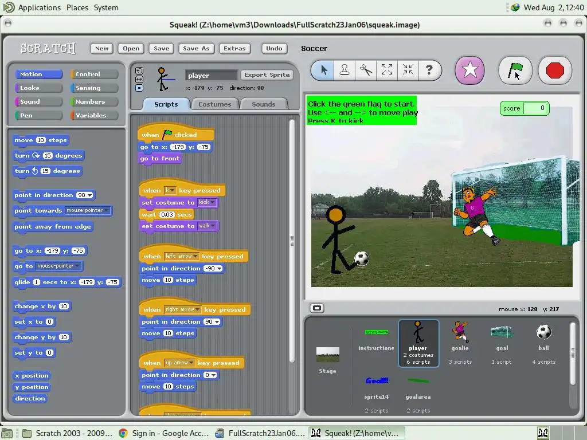The width and height of the screenshot is (587, 440).
Task: Click the show desktop icon in taskbar
Action: coord(7,433)
